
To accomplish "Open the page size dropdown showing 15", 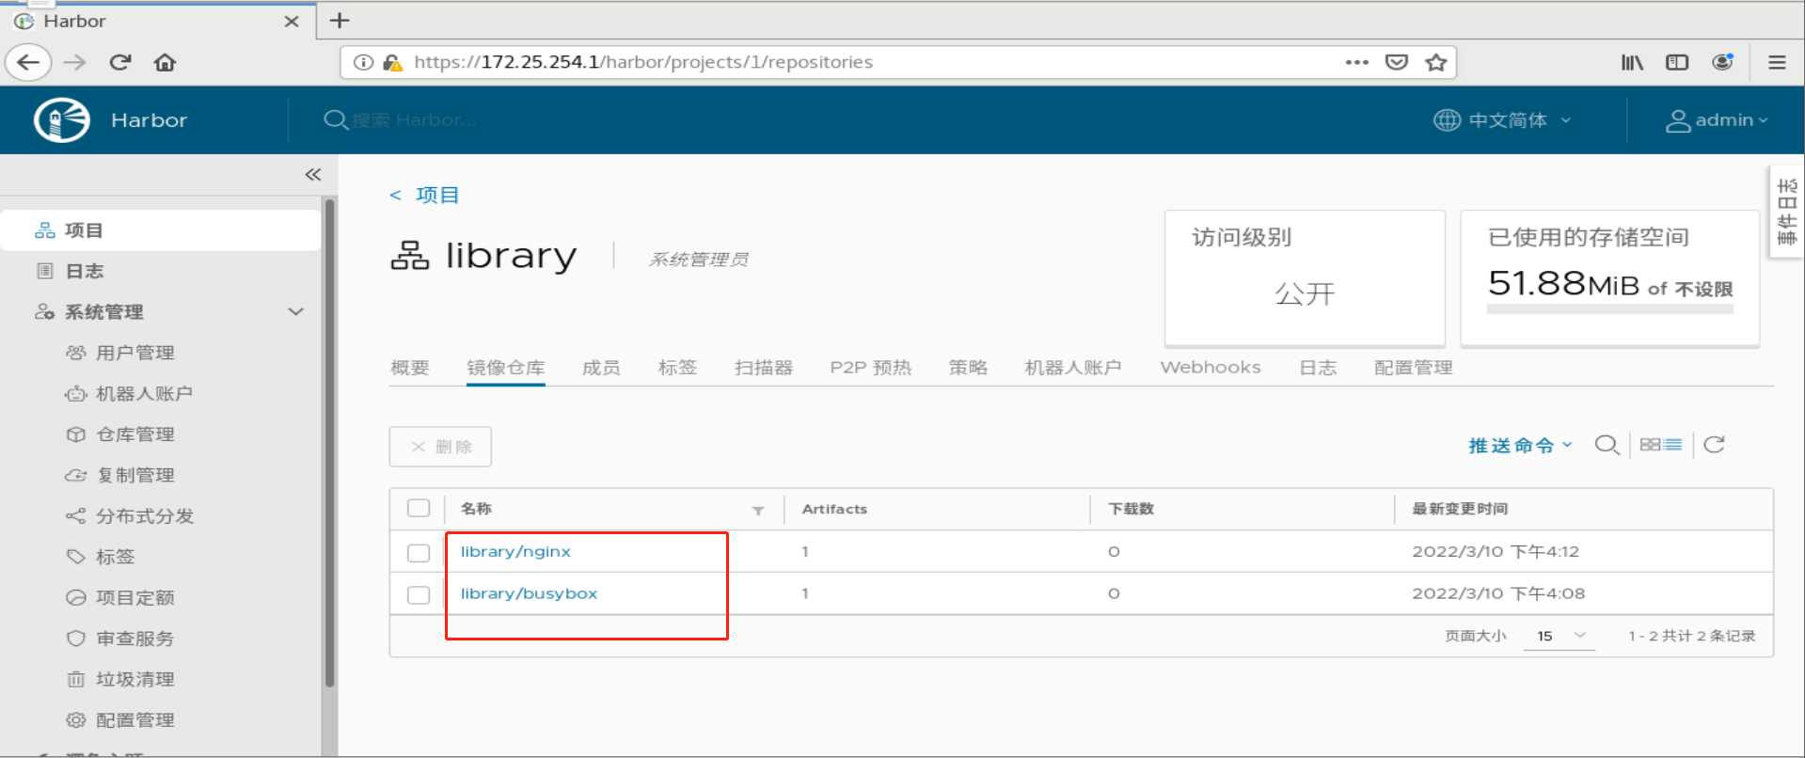I will pos(1560,636).
